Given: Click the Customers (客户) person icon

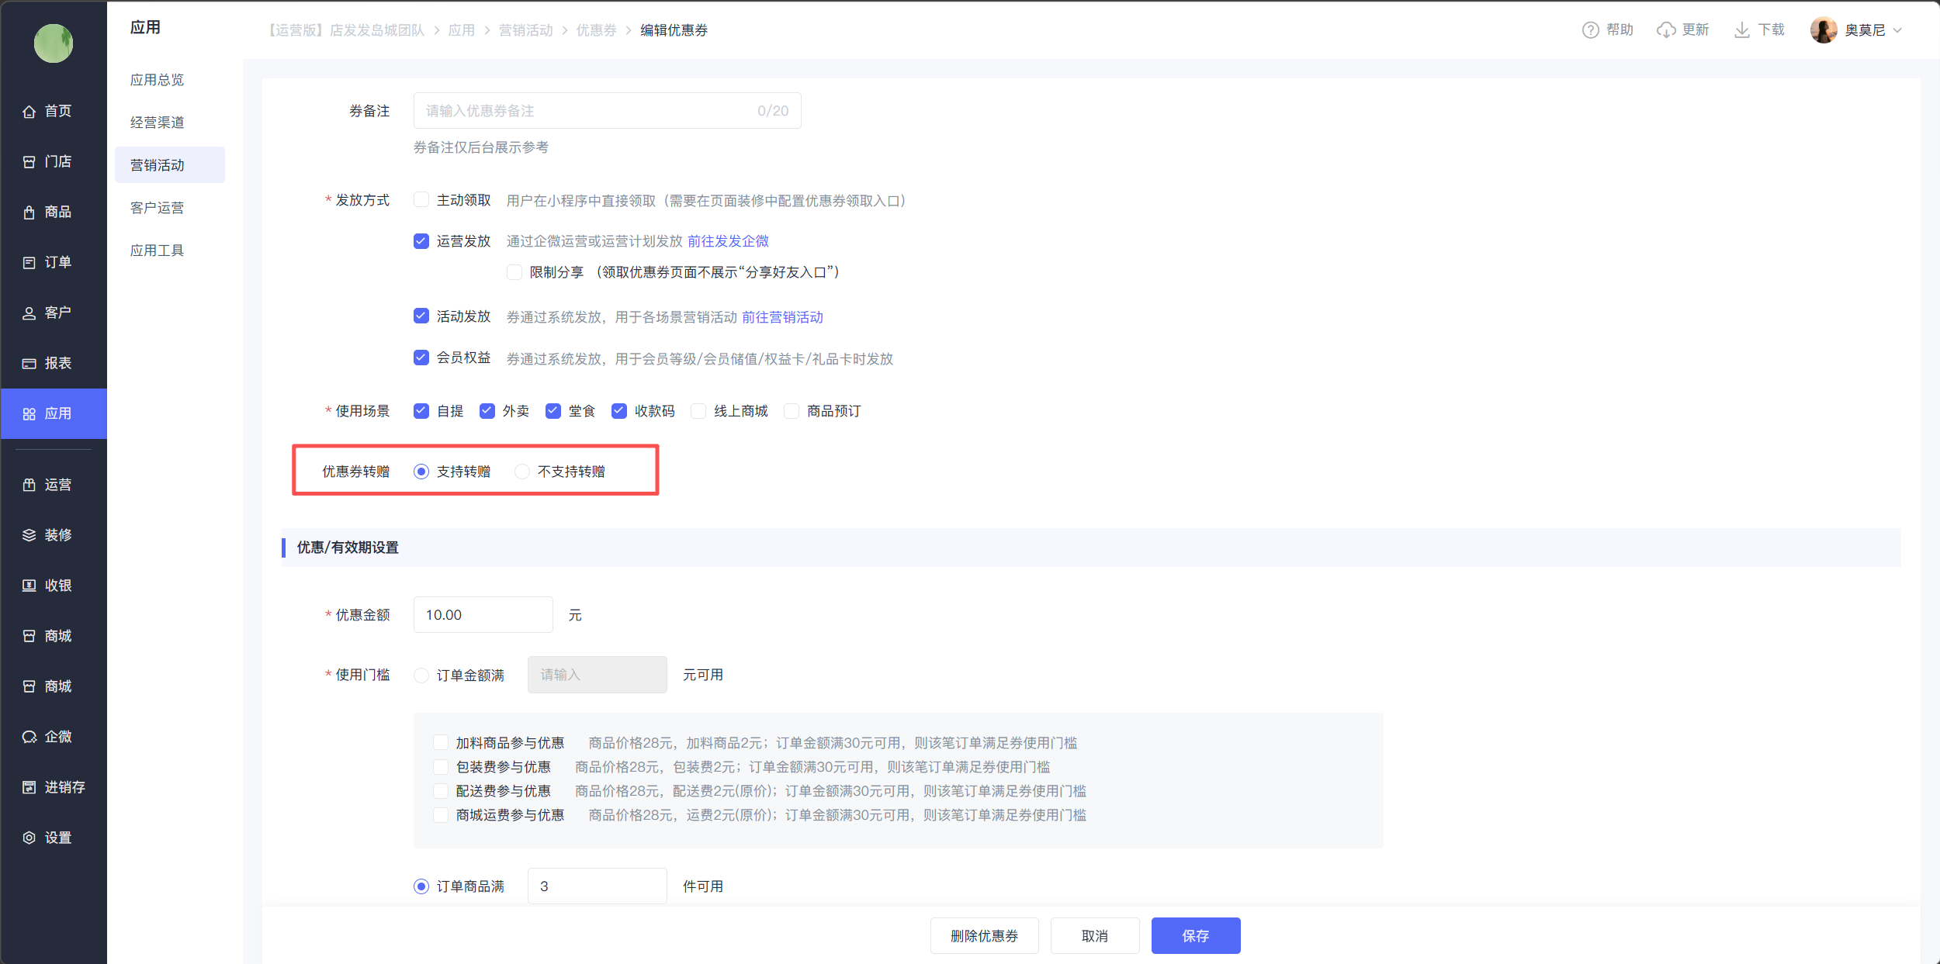Looking at the screenshot, I should (x=29, y=313).
